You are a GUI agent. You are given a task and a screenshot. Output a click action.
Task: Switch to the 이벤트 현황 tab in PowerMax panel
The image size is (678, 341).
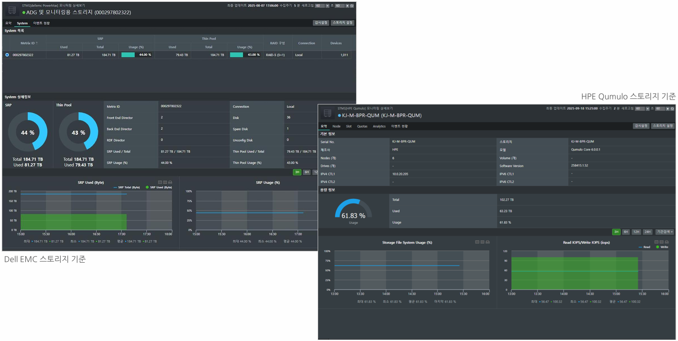pyautogui.click(x=41, y=23)
